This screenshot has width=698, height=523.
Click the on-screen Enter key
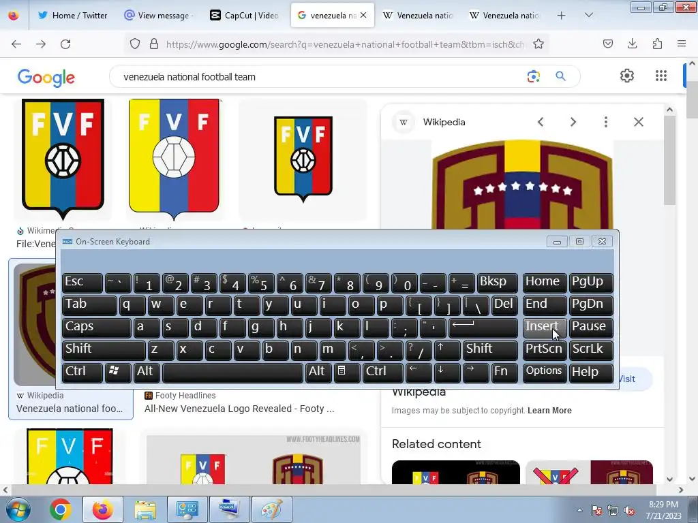[483, 327]
